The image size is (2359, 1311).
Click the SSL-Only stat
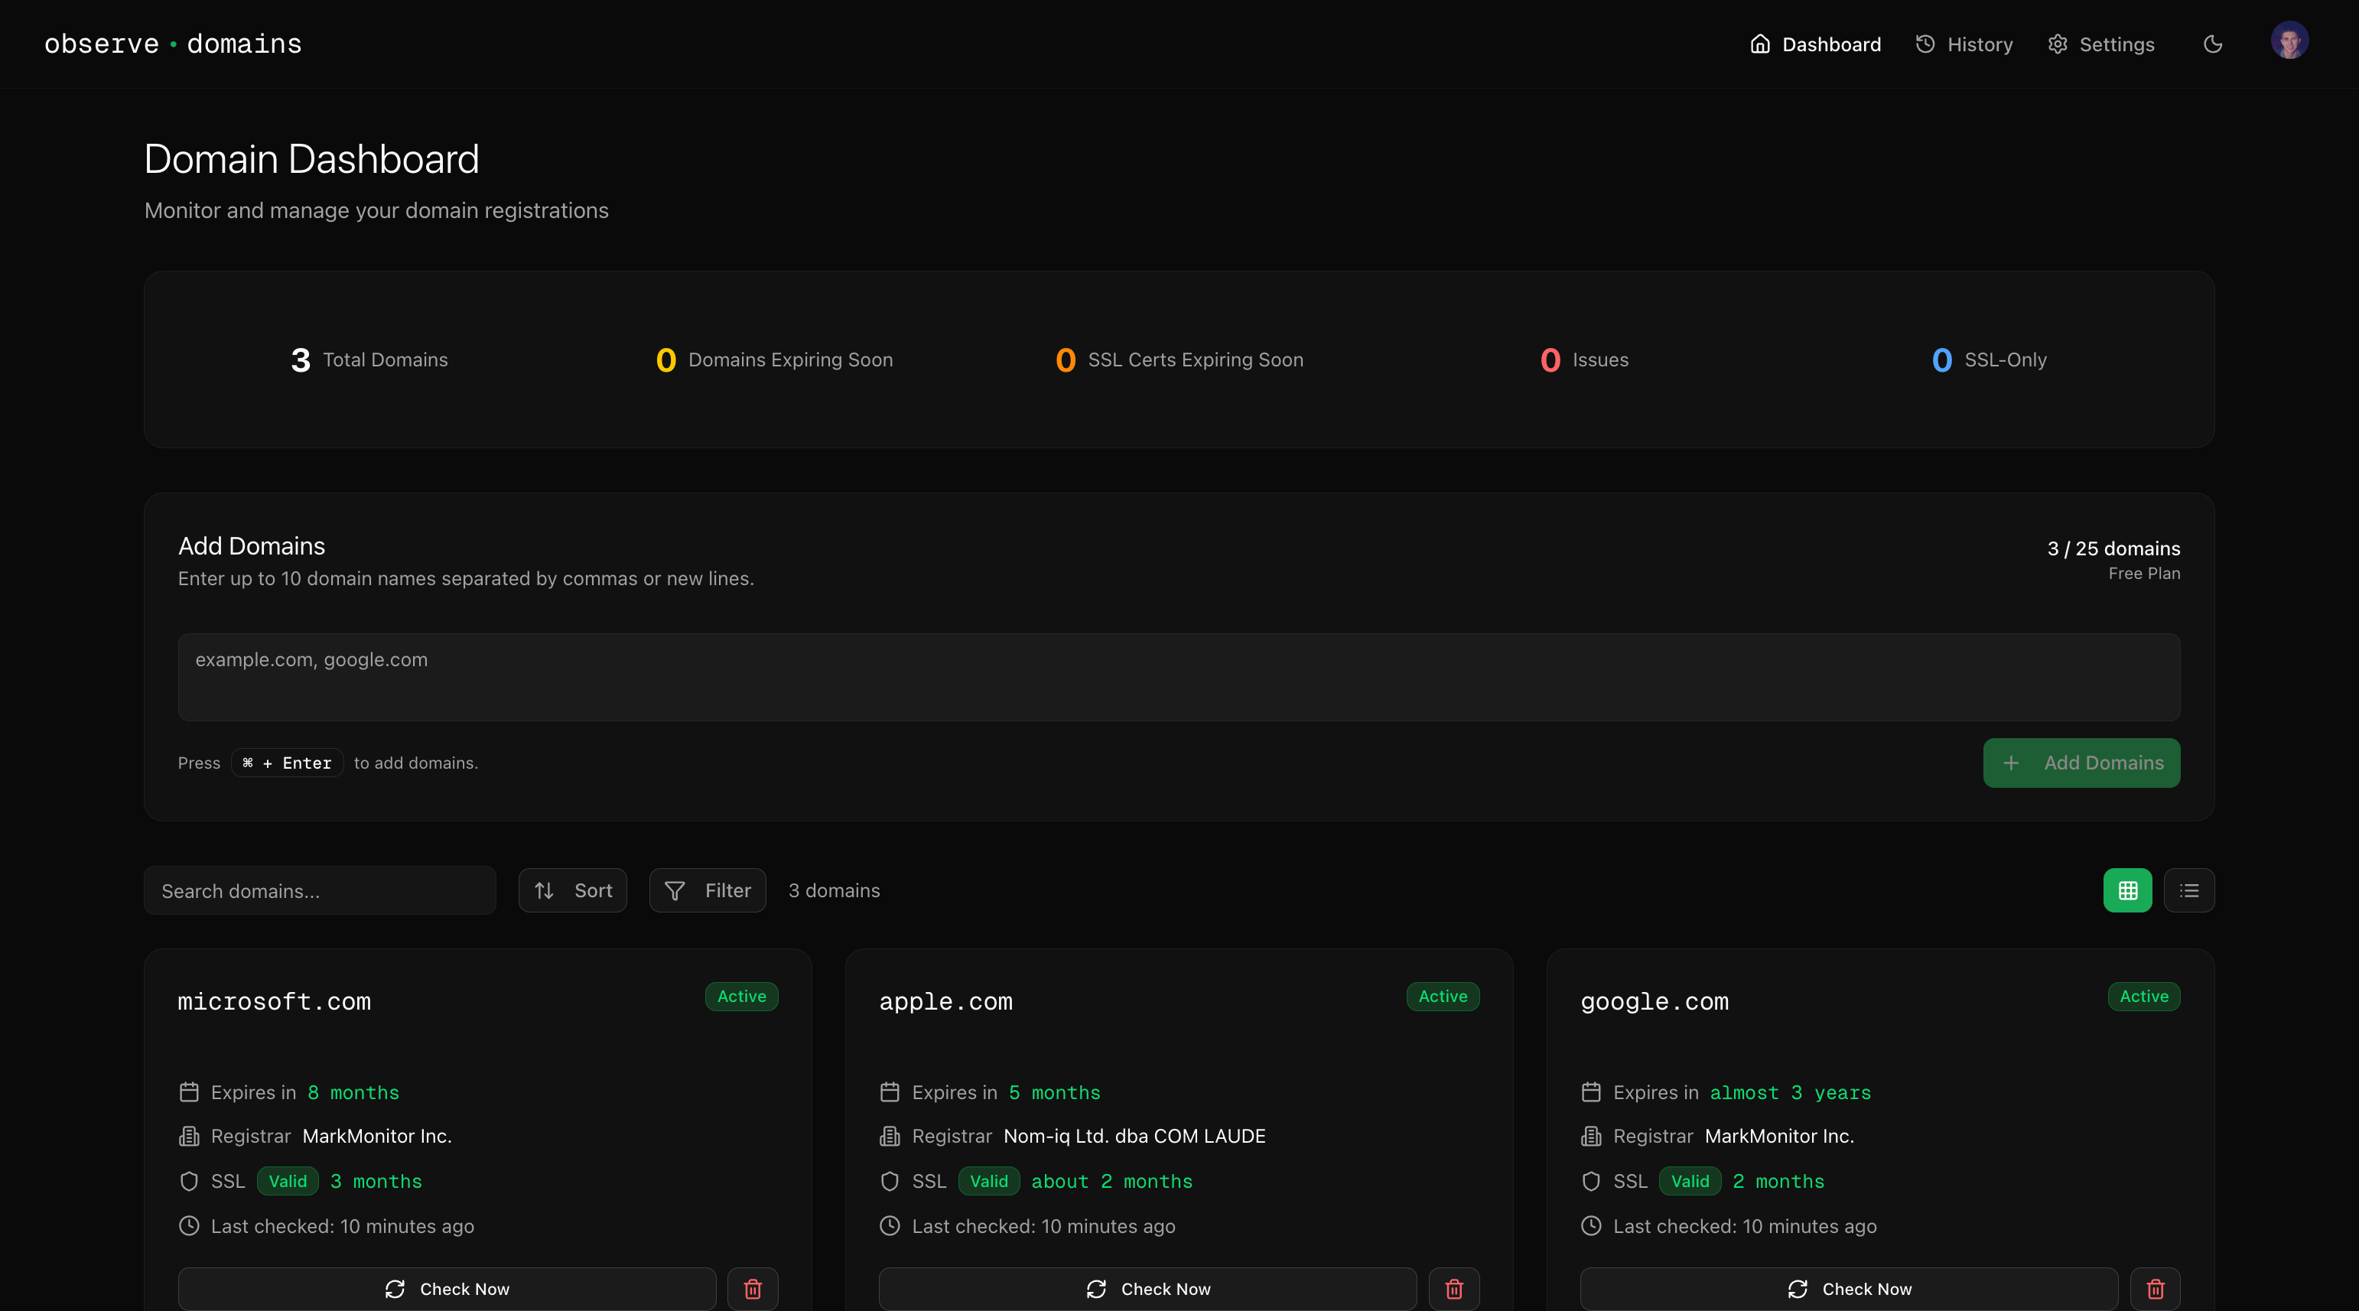(x=1989, y=359)
